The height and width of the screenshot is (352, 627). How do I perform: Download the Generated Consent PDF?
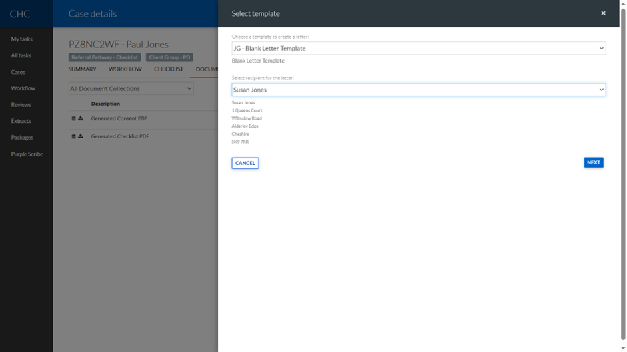pos(81,118)
